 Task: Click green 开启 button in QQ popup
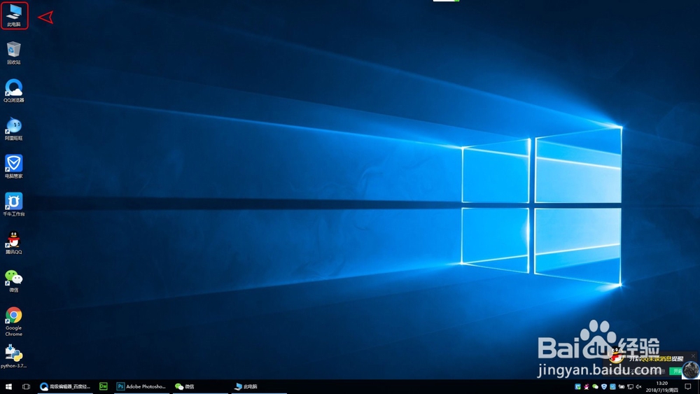click(x=676, y=371)
